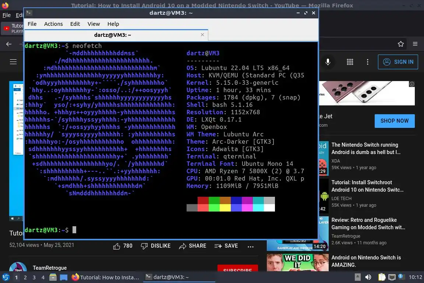Like the video with thumbs-up 780
The image size is (424, 283).
(123, 246)
